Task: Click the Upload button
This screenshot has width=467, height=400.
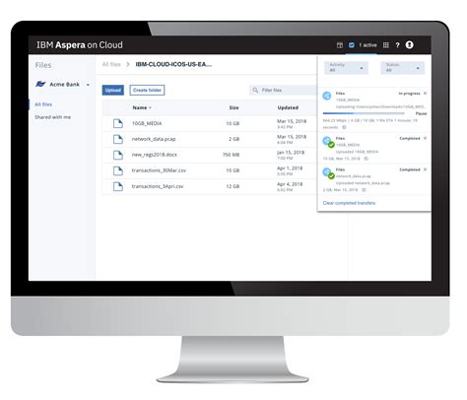Action: click(x=113, y=90)
